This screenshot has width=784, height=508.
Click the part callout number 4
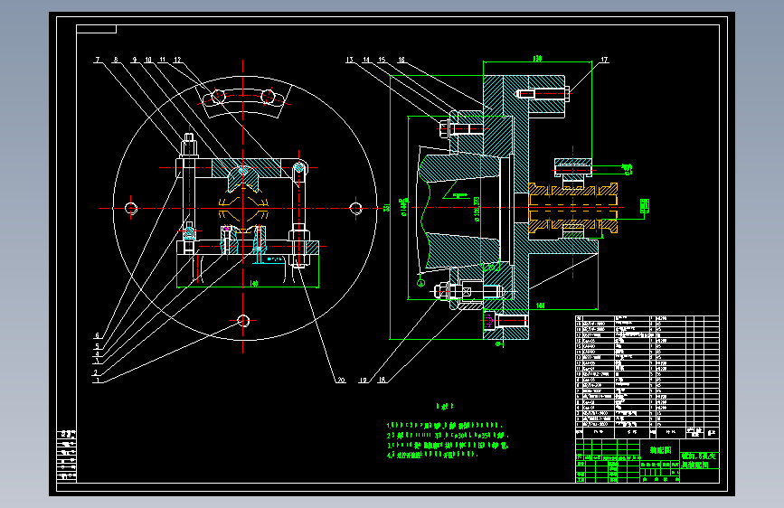coord(98,354)
